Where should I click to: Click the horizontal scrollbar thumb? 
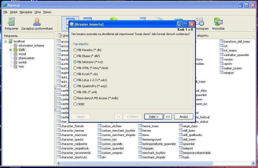point(137,163)
